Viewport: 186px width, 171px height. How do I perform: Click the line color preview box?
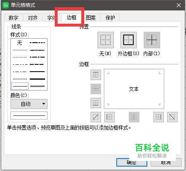[29, 115]
